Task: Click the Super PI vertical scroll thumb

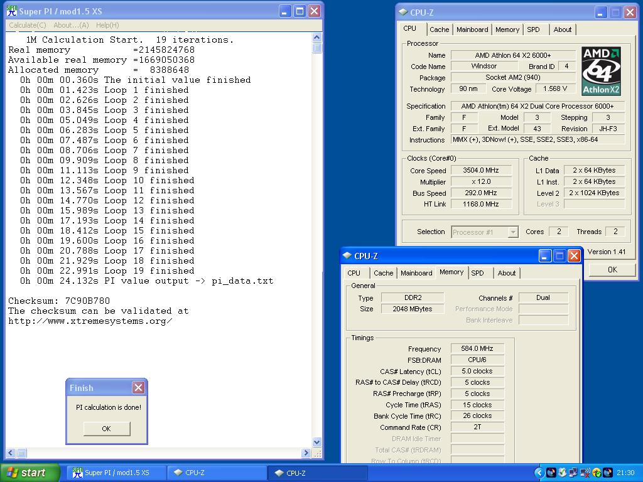Action: point(316,48)
